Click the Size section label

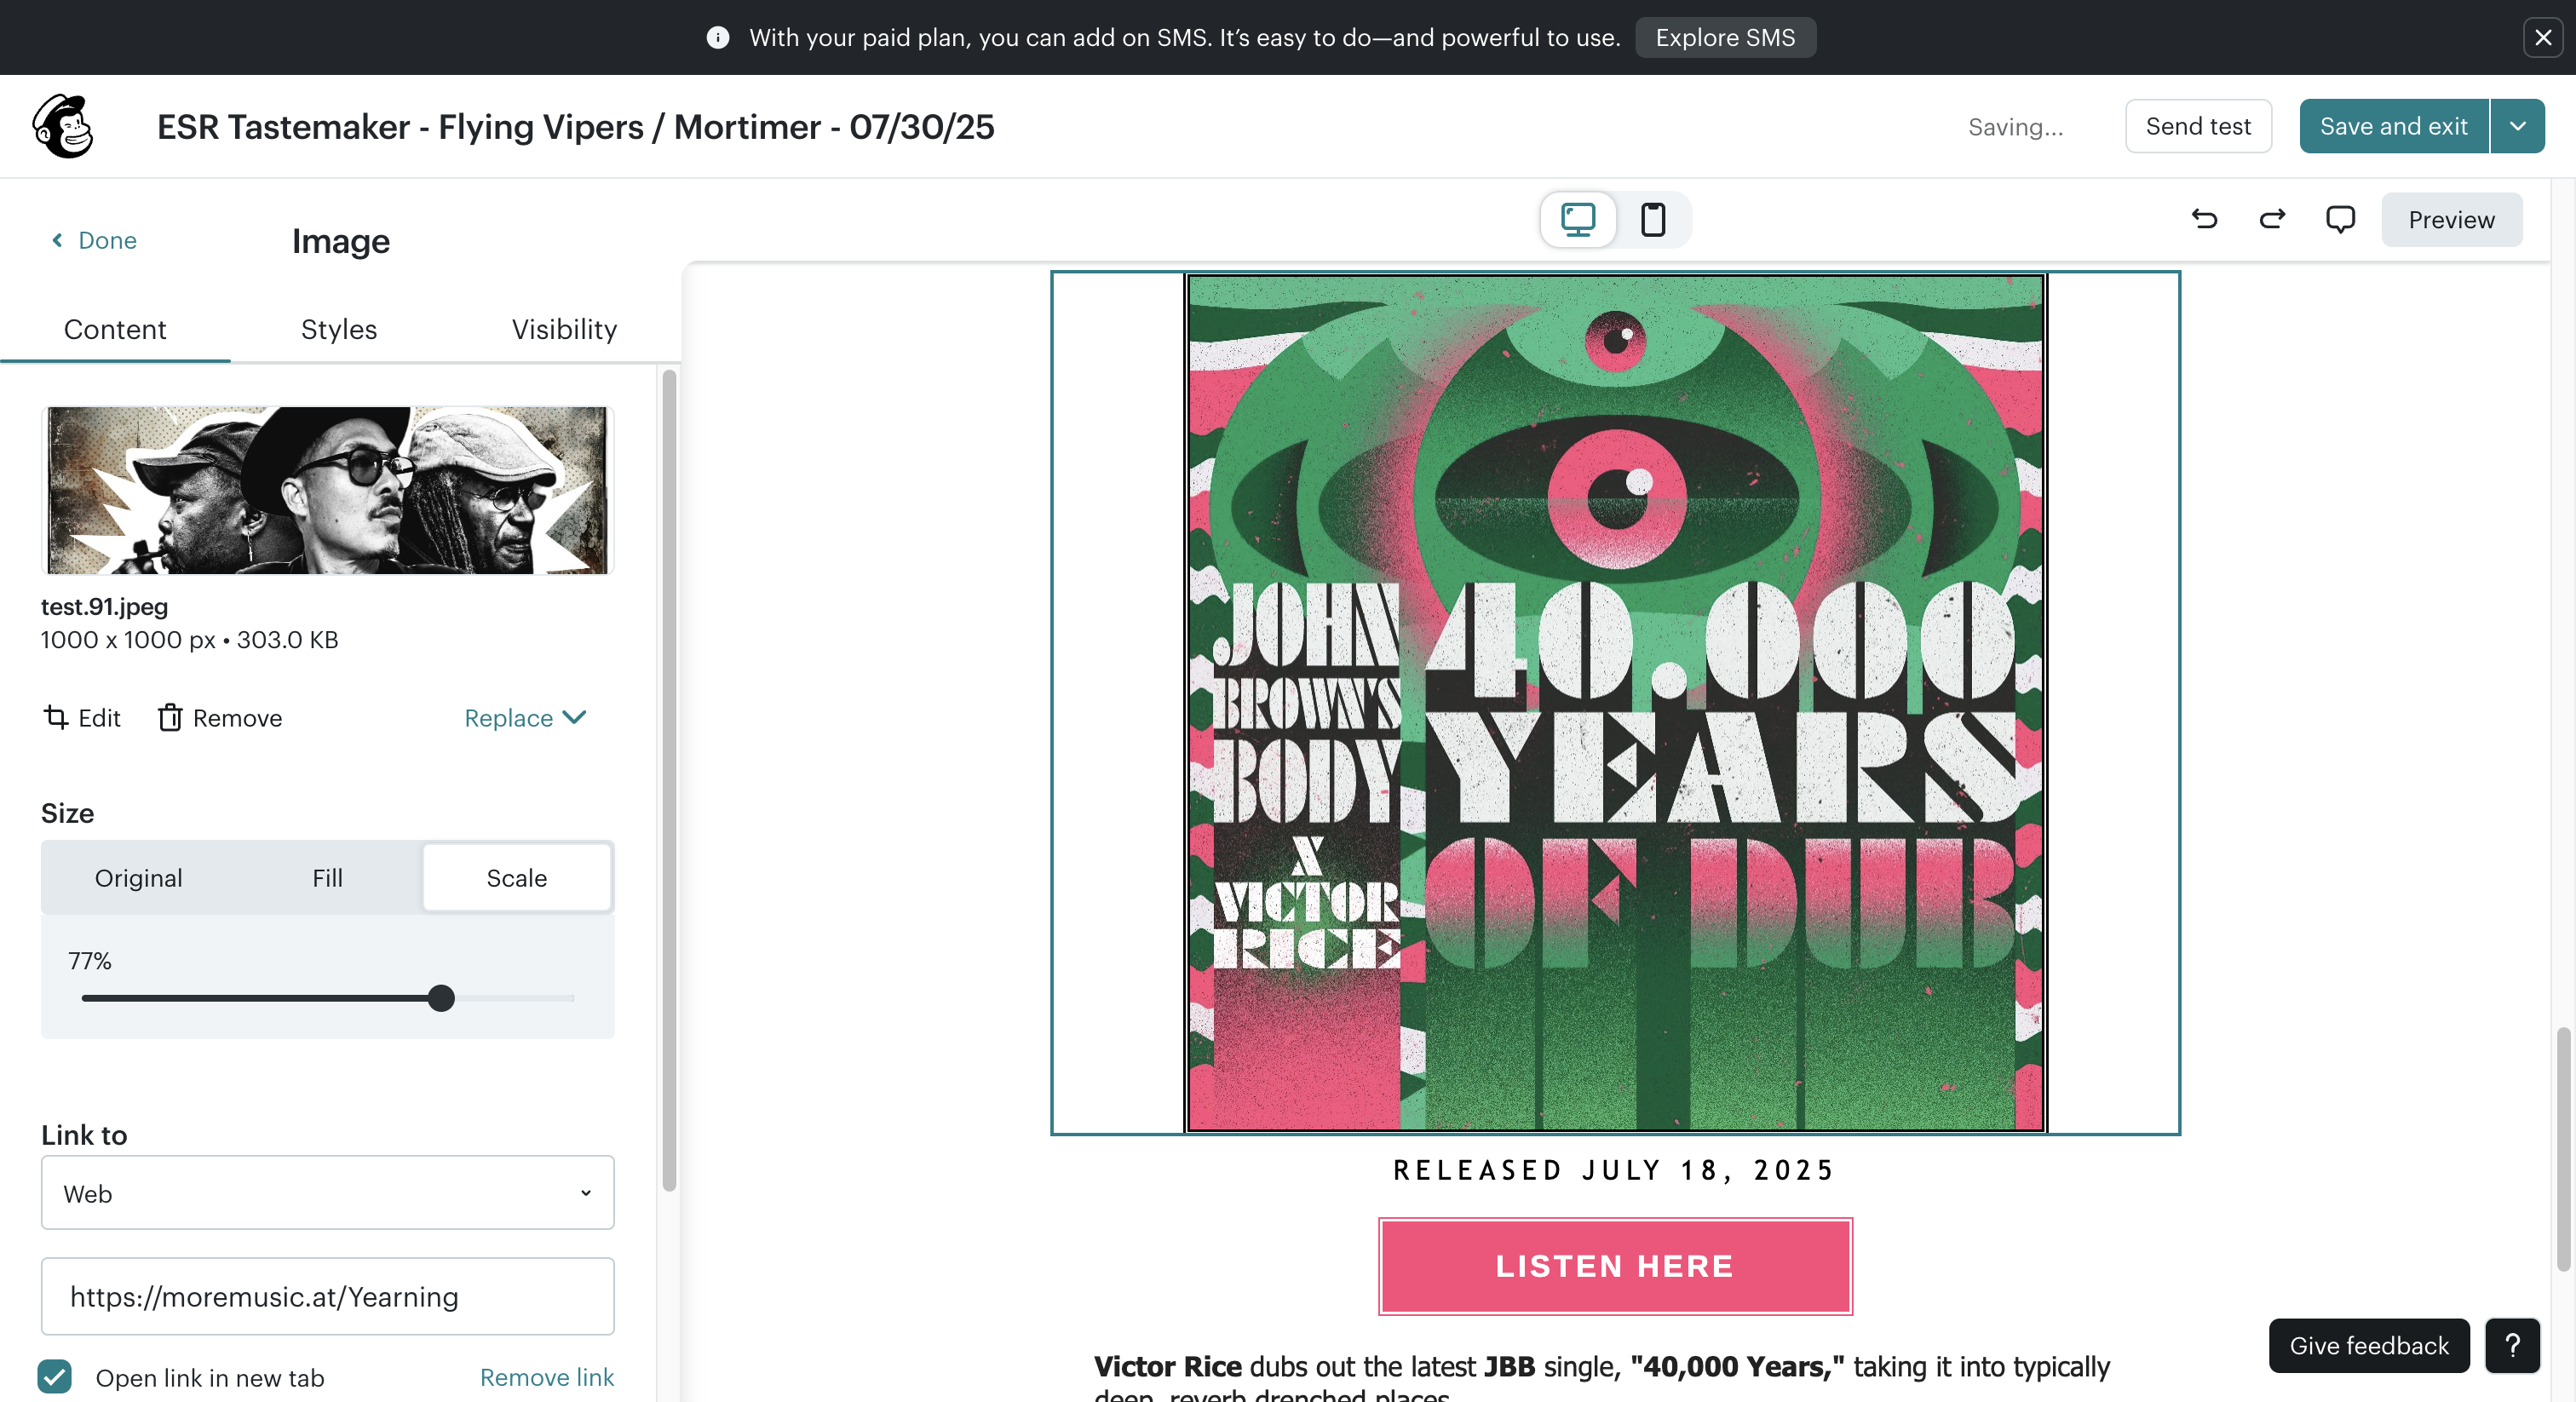coord(68,813)
